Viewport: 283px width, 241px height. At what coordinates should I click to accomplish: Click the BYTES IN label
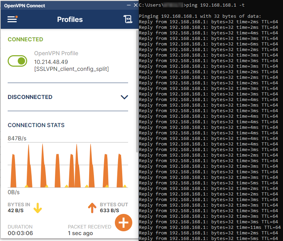point(19,205)
